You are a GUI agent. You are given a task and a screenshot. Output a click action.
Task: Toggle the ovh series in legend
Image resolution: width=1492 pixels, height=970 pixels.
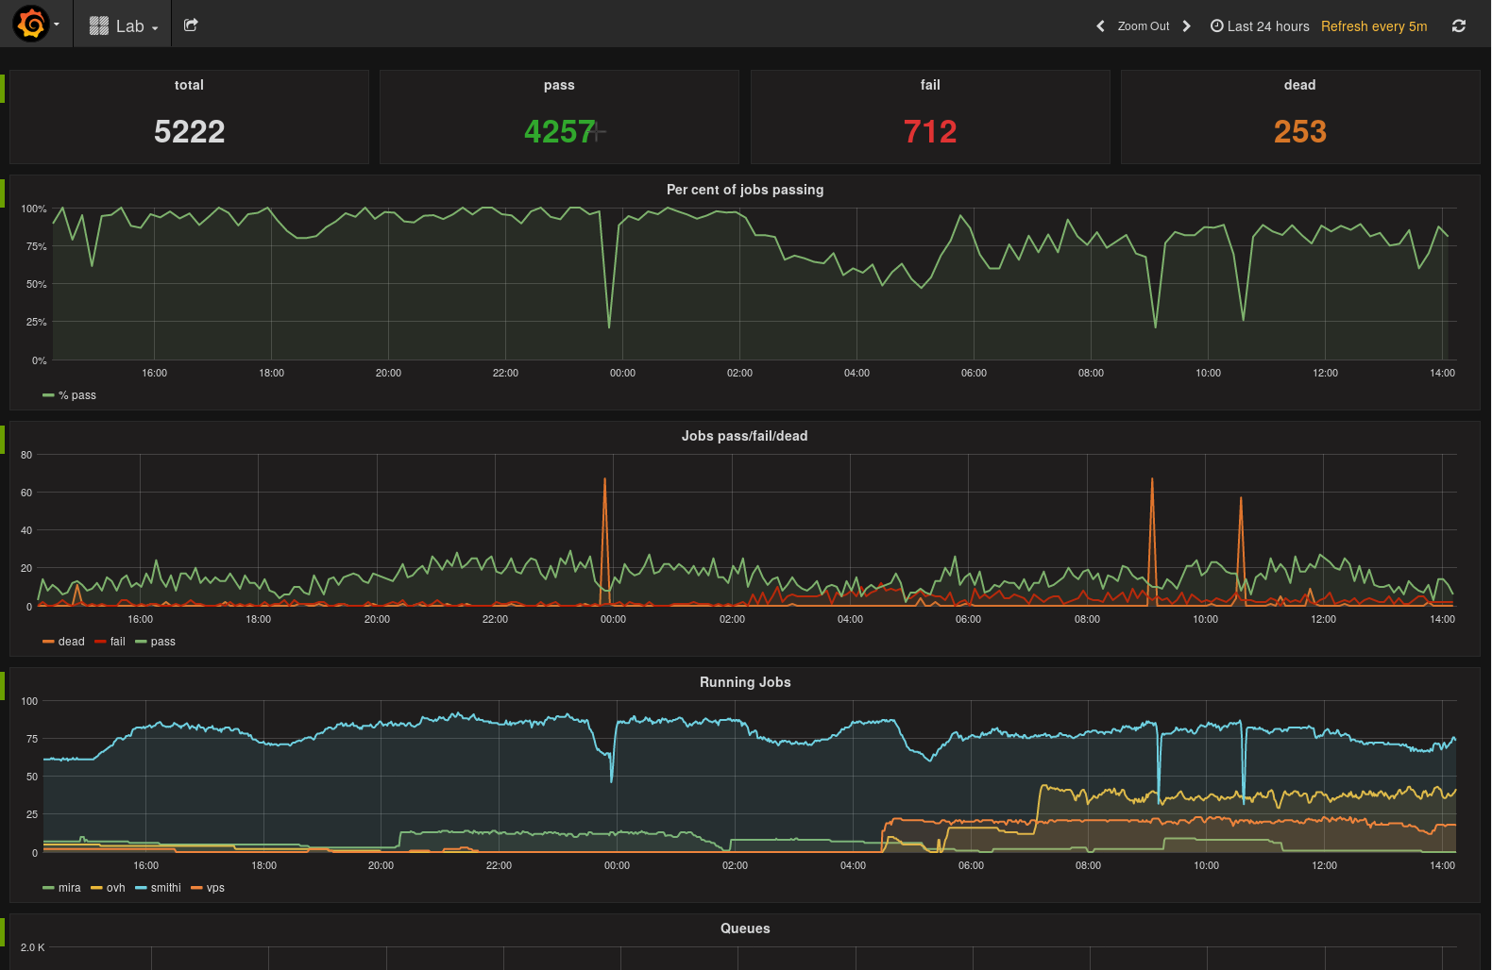coord(115,888)
